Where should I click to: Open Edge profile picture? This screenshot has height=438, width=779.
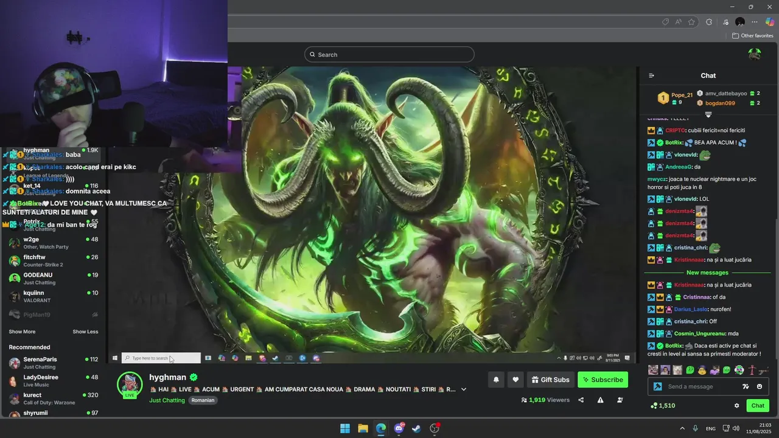coord(740,22)
